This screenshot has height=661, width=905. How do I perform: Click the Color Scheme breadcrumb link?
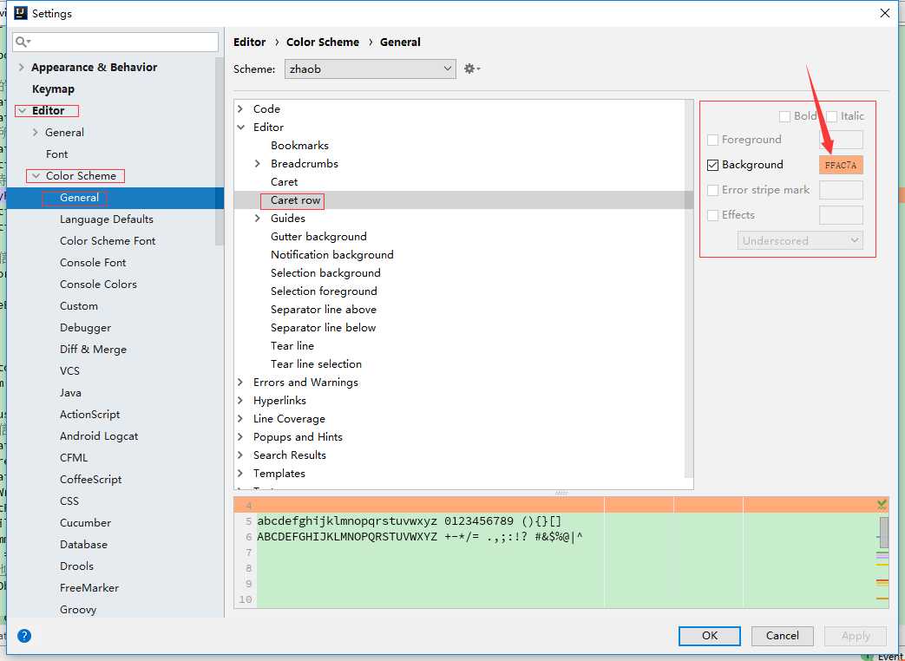[x=323, y=43]
